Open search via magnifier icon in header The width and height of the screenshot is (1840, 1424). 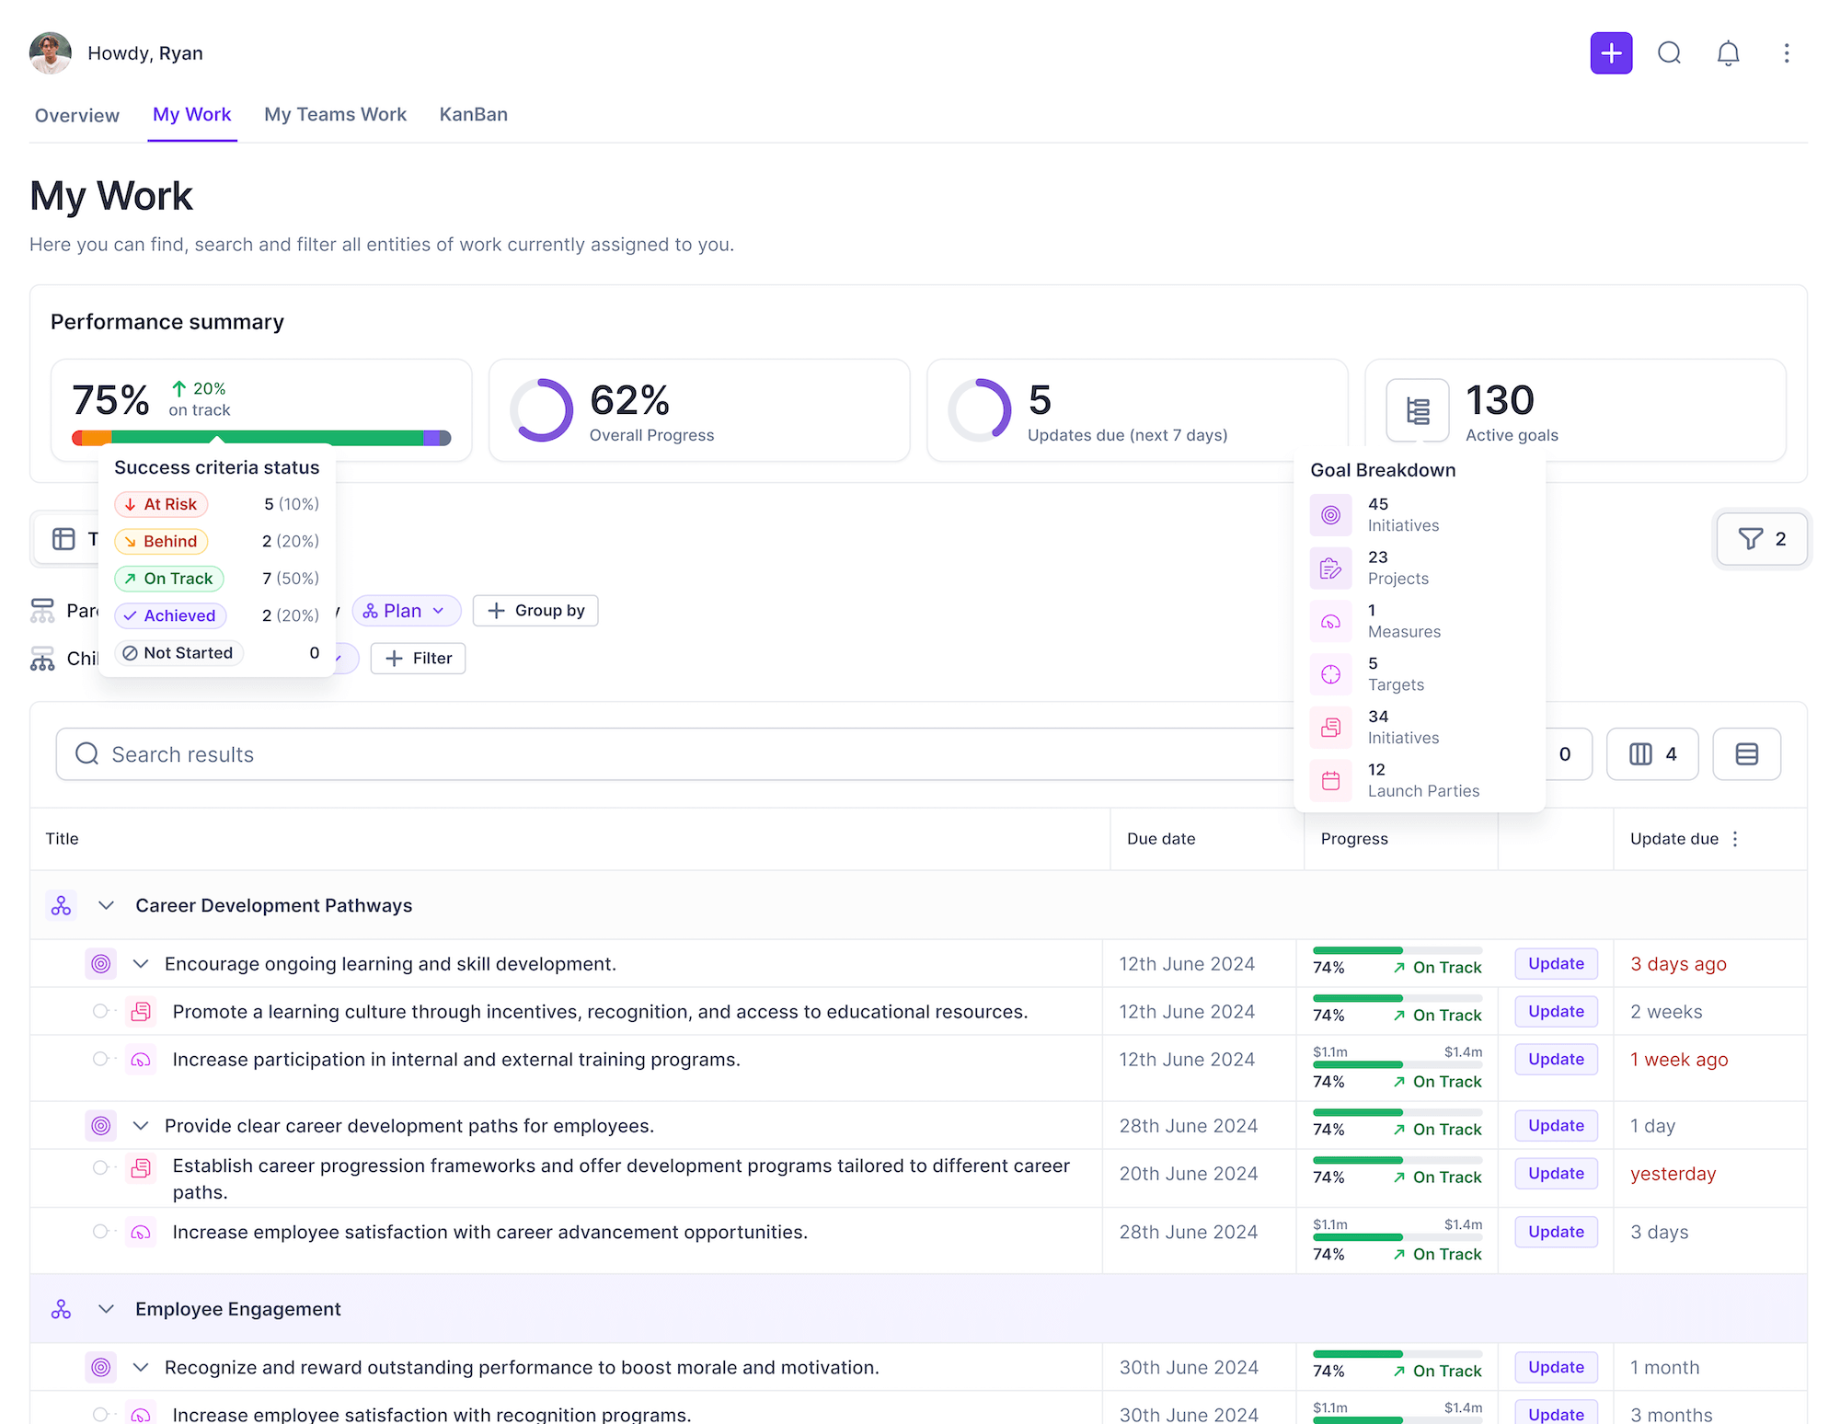tap(1669, 53)
